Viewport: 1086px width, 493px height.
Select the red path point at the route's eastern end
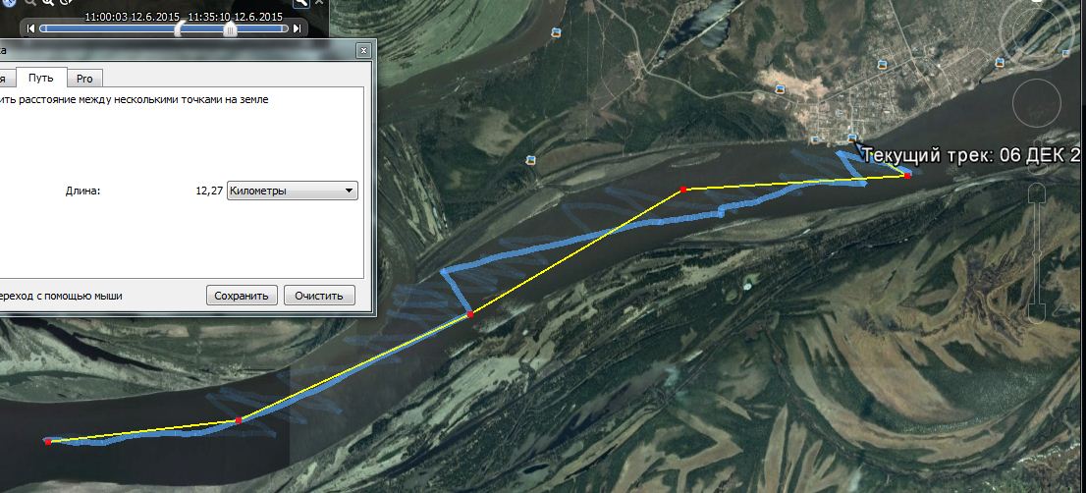click(x=907, y=176)
